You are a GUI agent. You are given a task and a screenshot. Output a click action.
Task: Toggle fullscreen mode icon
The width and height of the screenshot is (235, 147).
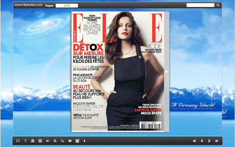[x=18, y=141]
